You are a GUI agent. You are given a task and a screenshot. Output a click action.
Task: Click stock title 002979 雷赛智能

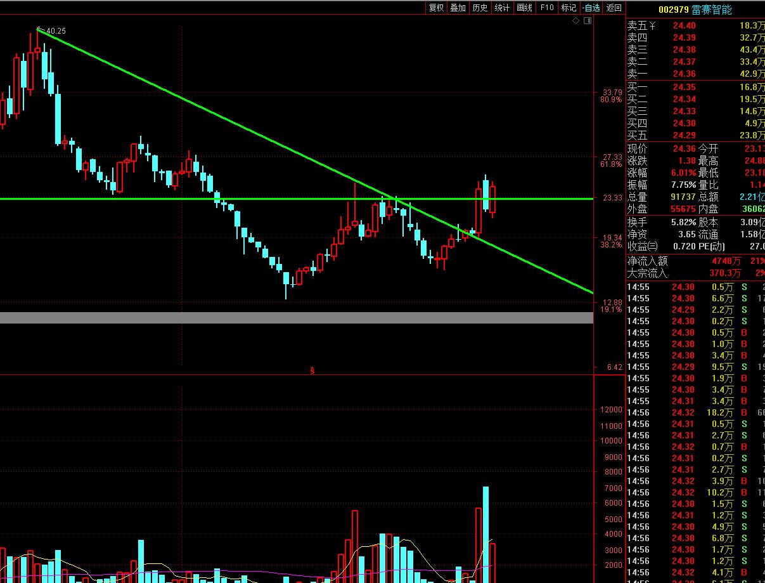695,10
